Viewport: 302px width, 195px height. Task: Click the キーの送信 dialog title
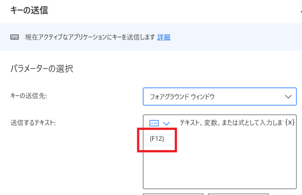tap(29, 10)
